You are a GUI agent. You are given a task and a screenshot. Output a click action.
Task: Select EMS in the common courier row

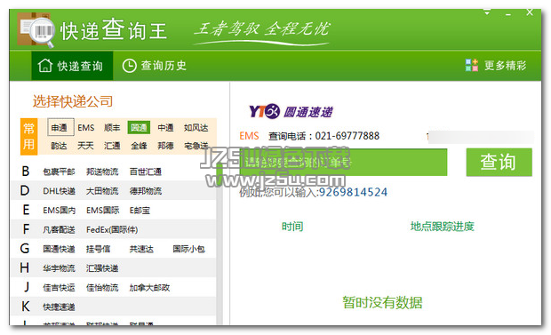[x=85, y=128]
